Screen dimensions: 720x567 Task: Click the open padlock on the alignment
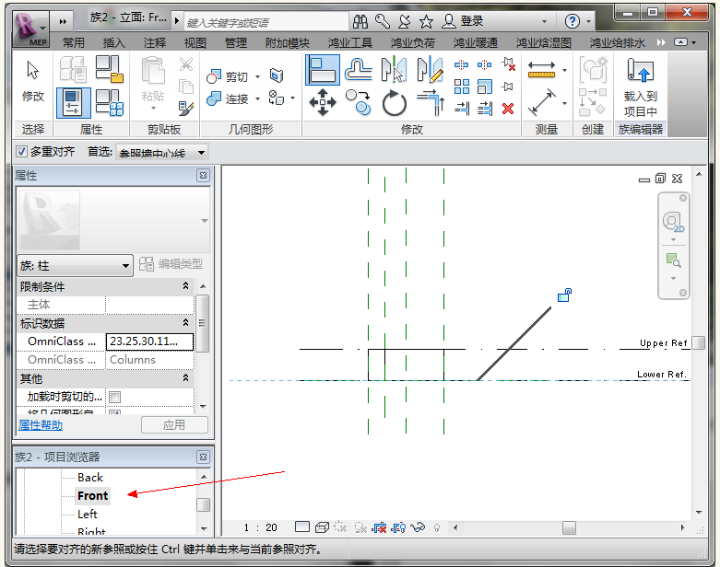pos(565,295)
